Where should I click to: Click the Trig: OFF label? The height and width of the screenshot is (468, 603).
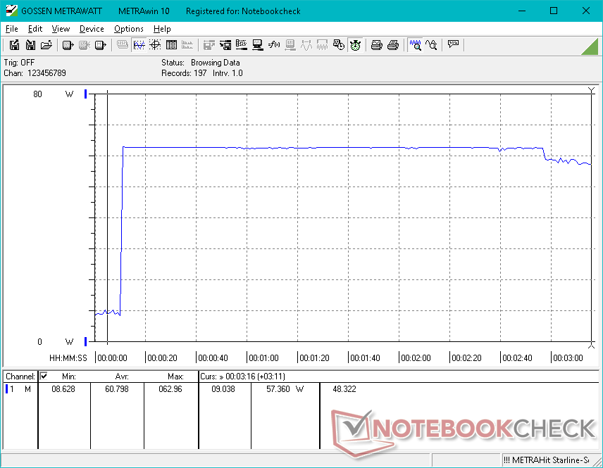click(x=19, y=62)
